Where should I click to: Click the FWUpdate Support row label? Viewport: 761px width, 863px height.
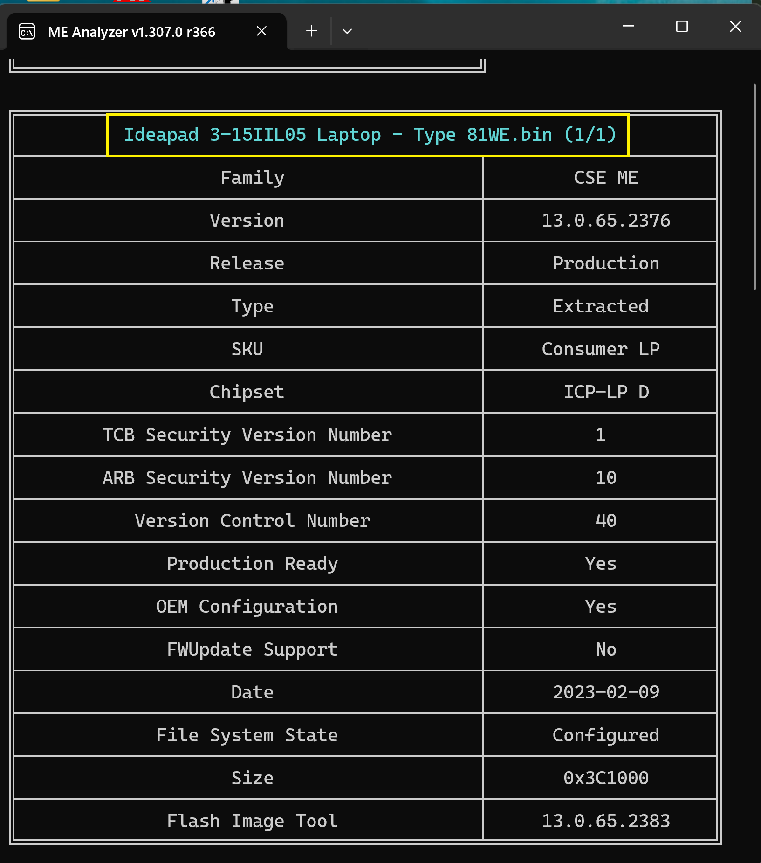pos(252,649)
